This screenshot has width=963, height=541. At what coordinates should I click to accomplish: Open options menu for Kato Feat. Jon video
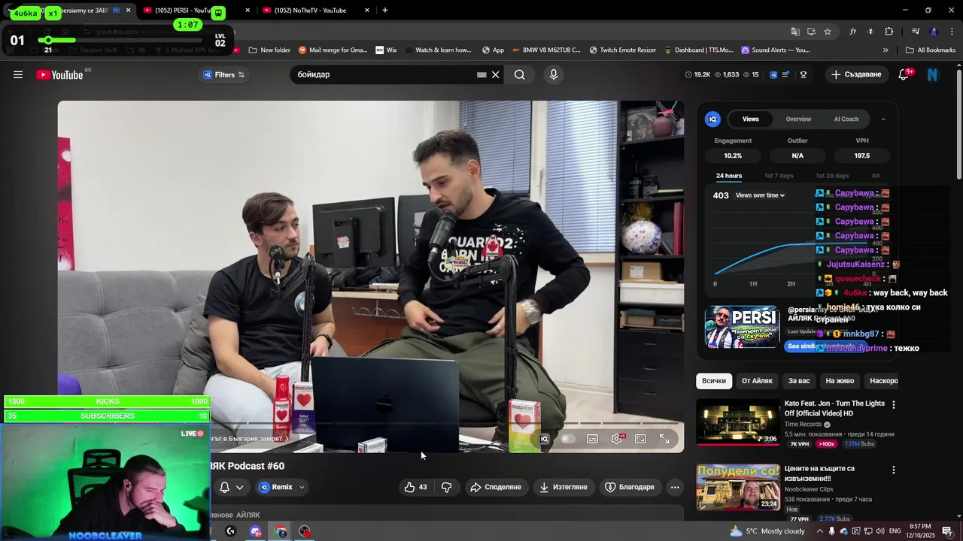pyautogui.click(x=894, y=404)
